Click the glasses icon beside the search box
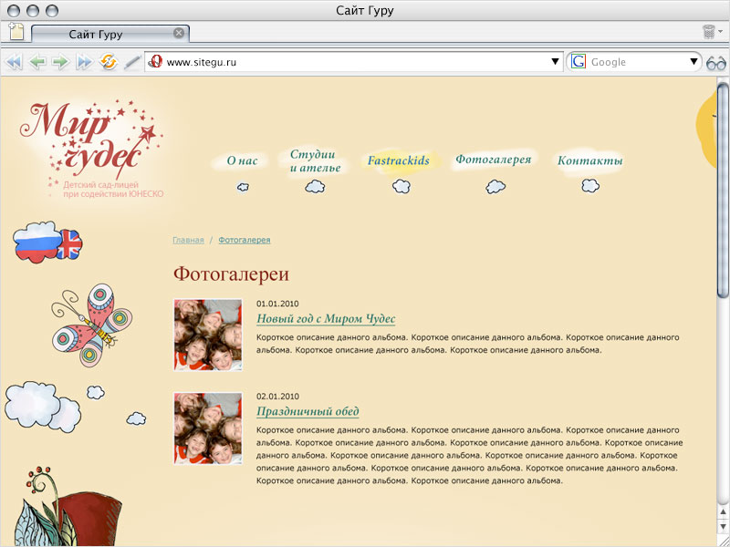 click(x=716, y=62)
